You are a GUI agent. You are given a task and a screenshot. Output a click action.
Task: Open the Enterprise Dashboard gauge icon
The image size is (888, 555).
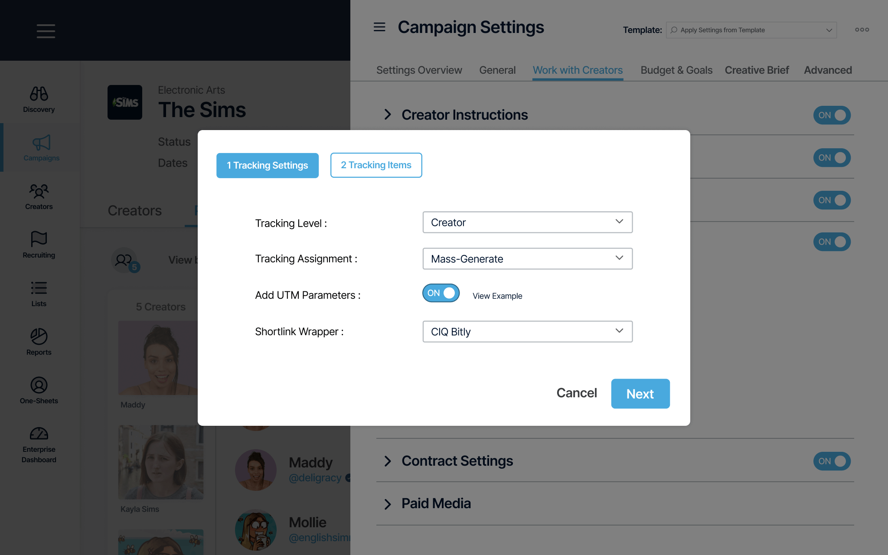[x=39, y=434]
